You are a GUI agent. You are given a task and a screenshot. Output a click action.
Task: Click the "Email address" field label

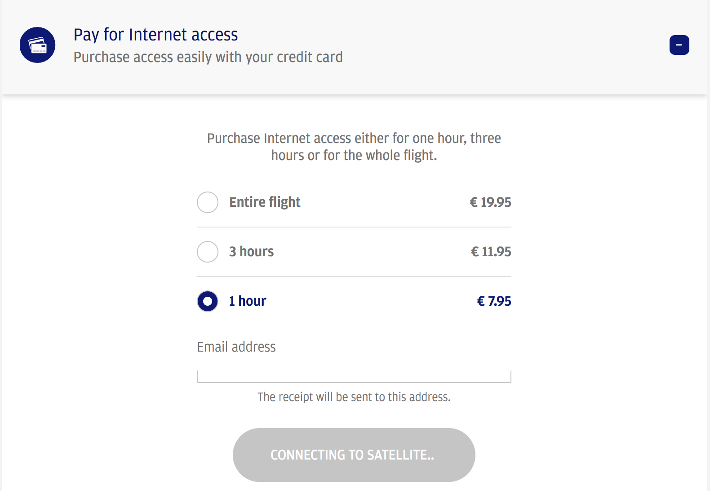(x=236, y=347)
